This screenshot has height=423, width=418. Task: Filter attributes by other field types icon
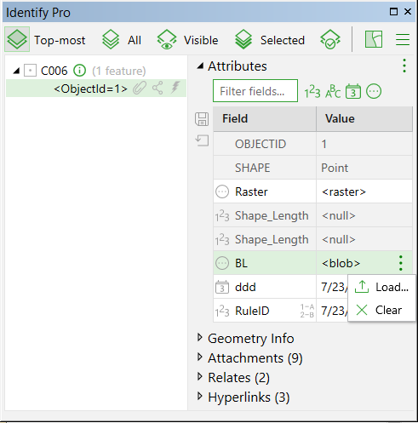(x=374, y=92)
